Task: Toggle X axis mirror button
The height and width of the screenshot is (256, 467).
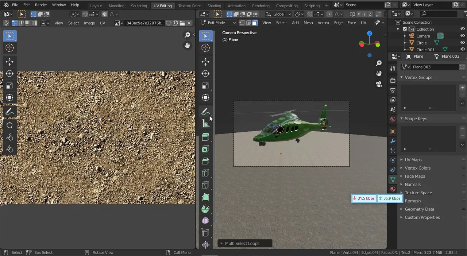Action: tap(359, 14)
